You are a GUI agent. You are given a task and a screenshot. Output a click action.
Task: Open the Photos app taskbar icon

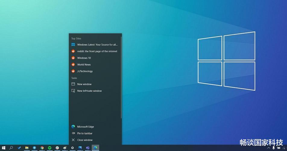[80, 148]
